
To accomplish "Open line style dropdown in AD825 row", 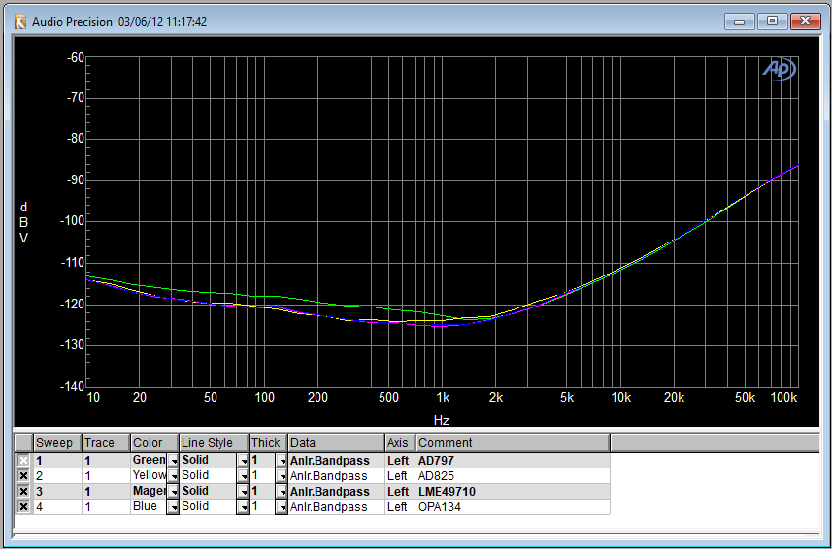I will coord(243,476).
